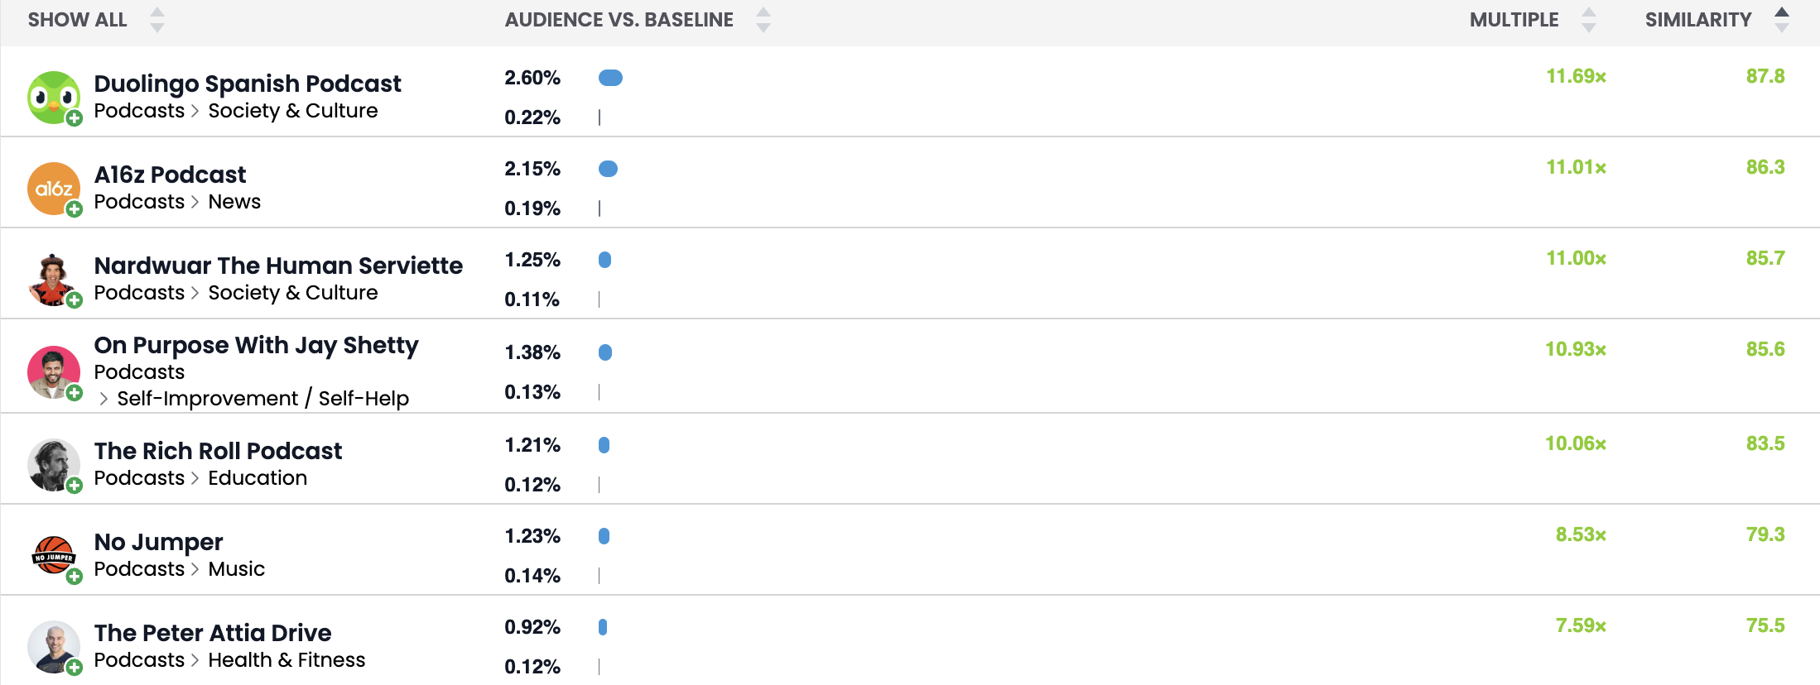Open the No Jumper title link
Image resolution: width=1820 pixels, height=685 pixels.
click(158, 542)
